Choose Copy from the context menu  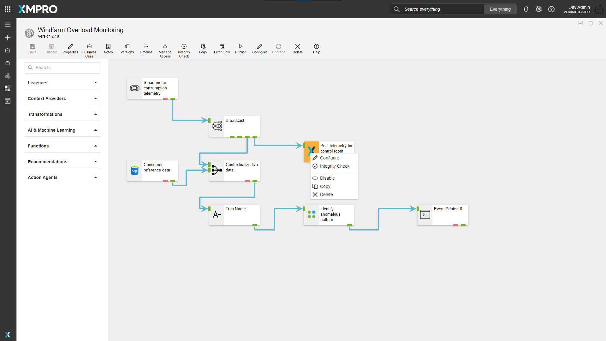[x=325, y=186]
